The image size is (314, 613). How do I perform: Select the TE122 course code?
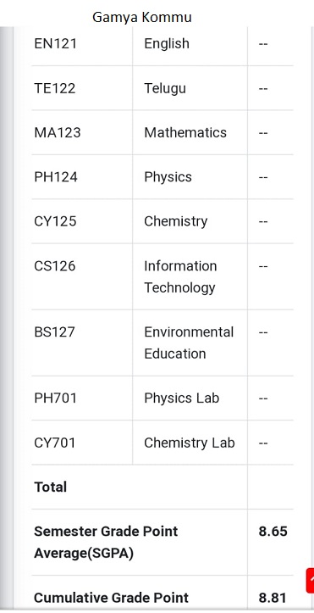(x=55, y=88)
